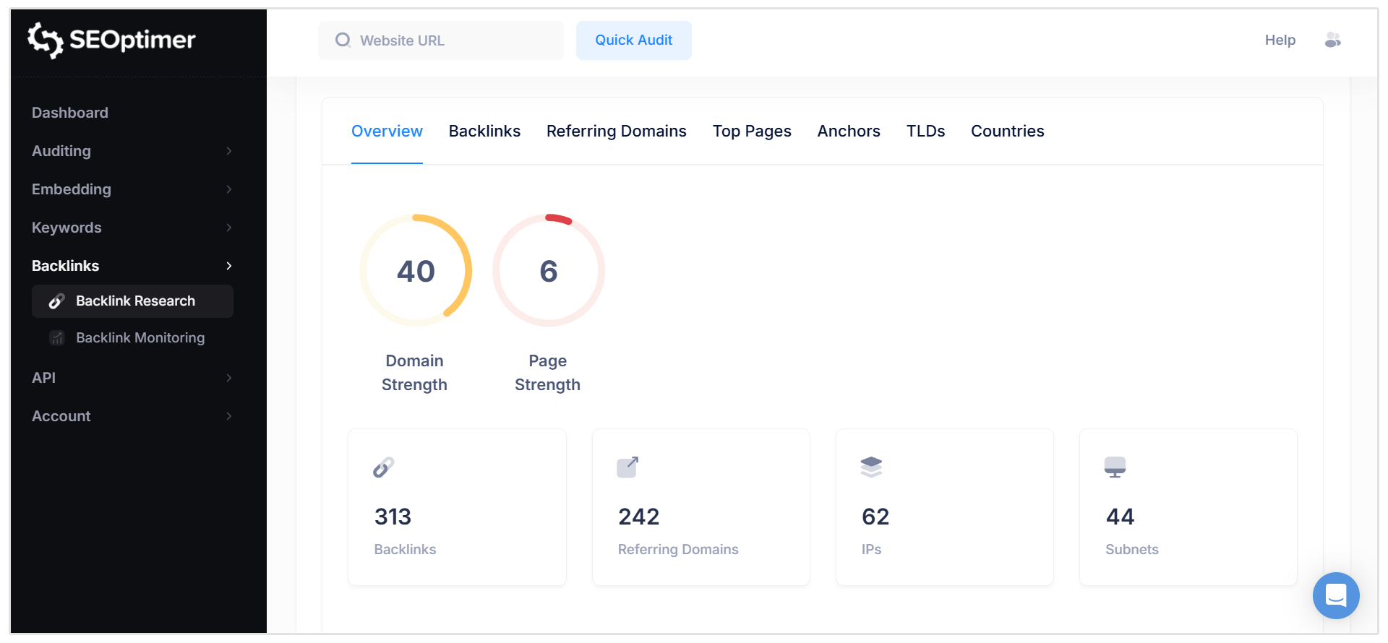This screenshot has width=1388, height=643.
Task: Click the Backlinks chain link icon
Action: (384, 467)
